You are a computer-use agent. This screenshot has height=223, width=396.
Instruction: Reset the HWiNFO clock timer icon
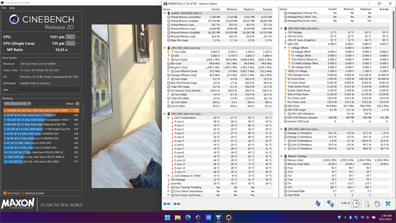coord(356,204)
